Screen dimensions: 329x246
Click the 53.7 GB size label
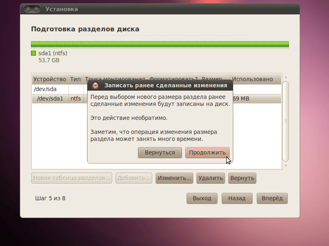(x=49, y=60)
